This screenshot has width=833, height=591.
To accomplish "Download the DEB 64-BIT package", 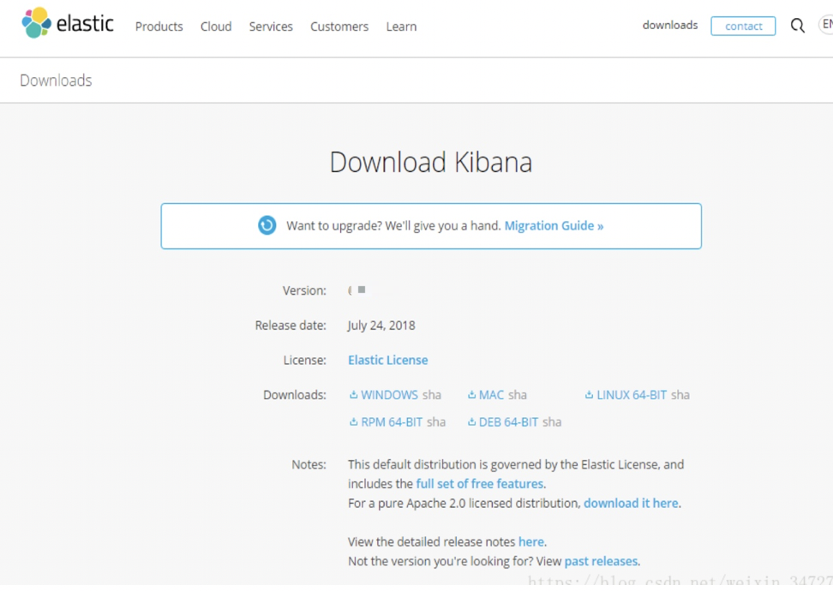I will pyautogui.click(x=508, y=421).
